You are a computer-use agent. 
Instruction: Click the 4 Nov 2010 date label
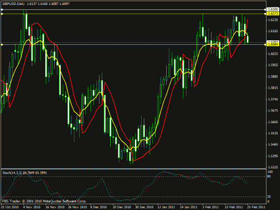point(32,207)
